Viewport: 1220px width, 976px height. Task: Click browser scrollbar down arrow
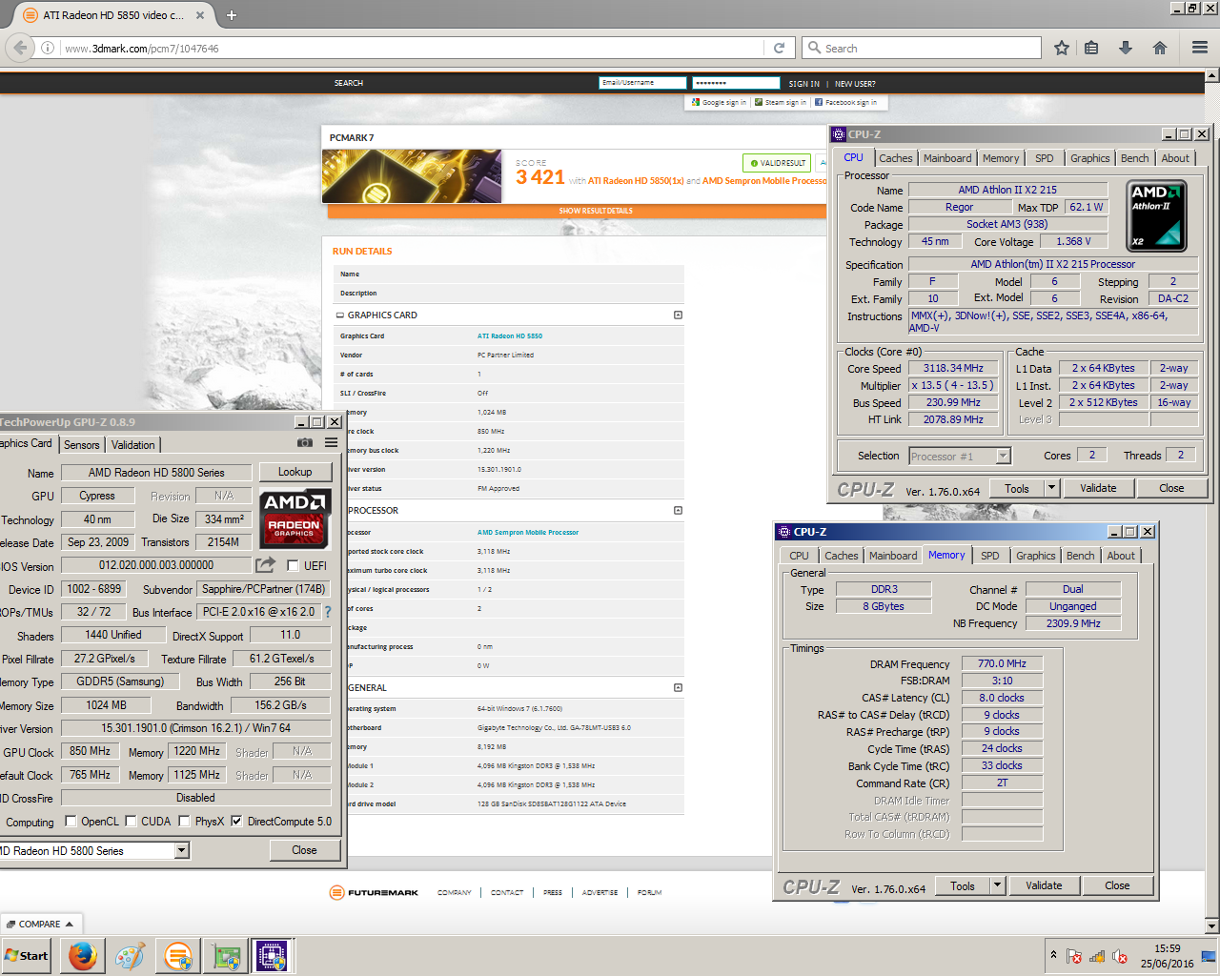point(1212,925)
